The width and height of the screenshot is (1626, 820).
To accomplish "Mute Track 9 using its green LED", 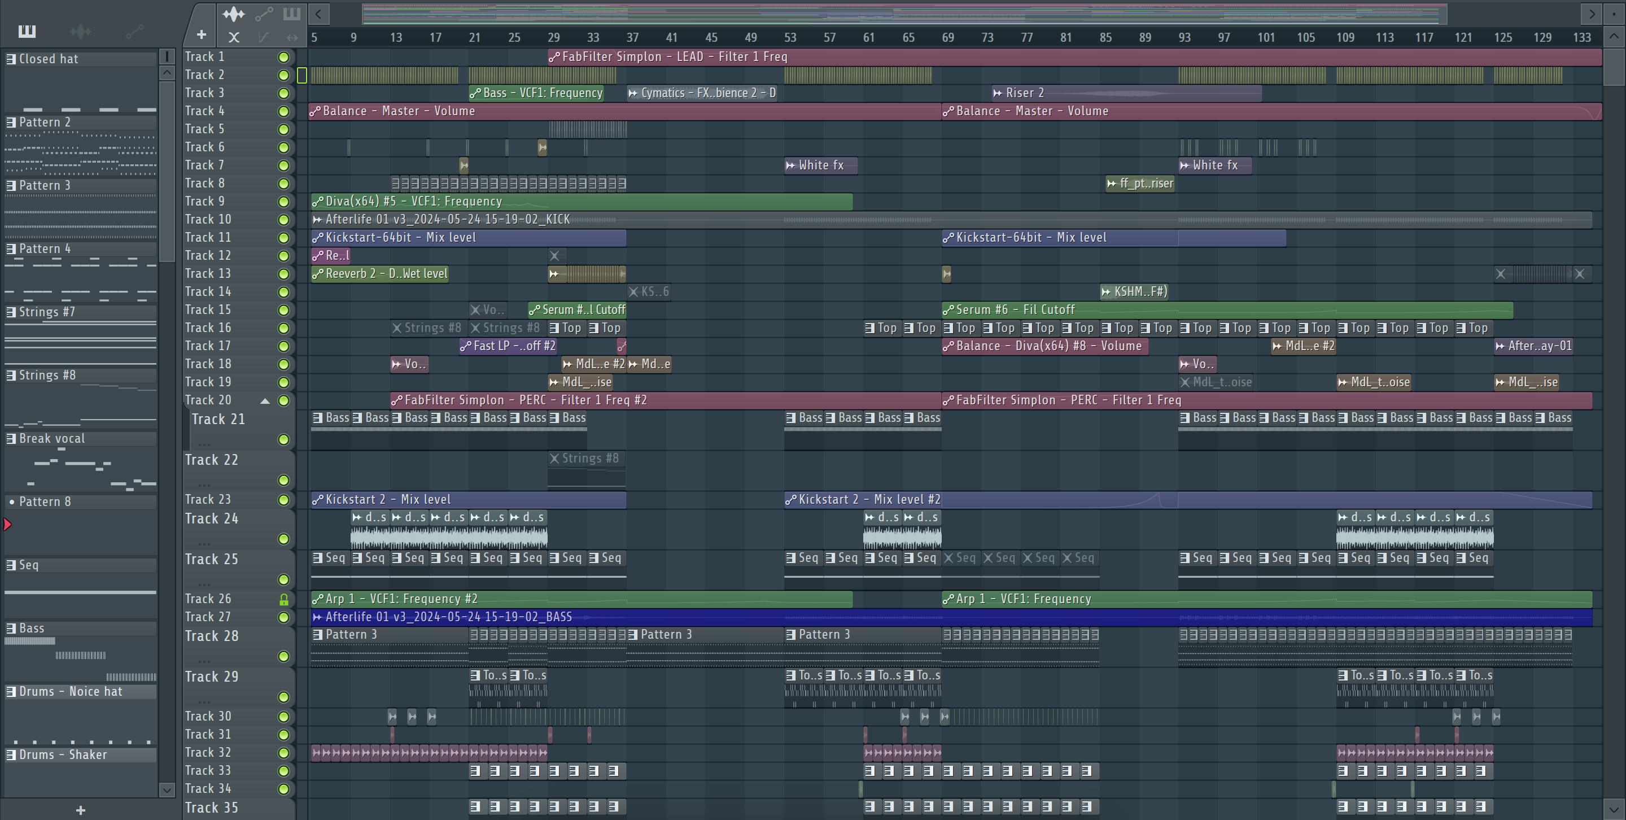I will pyautogui.click(x=284, y=202).
